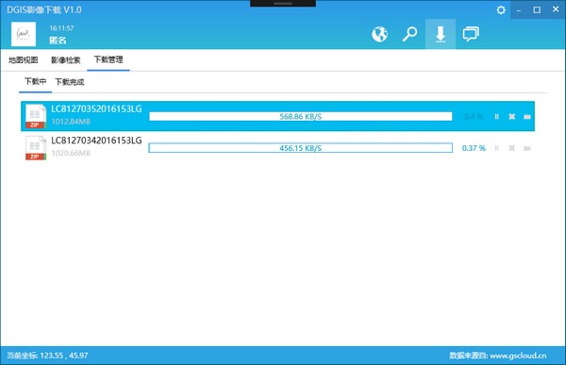Pause the LC81270352016153LG download
Image resolution: width=566 pixels, height=365 pixels.
click(x=497, y=117)
